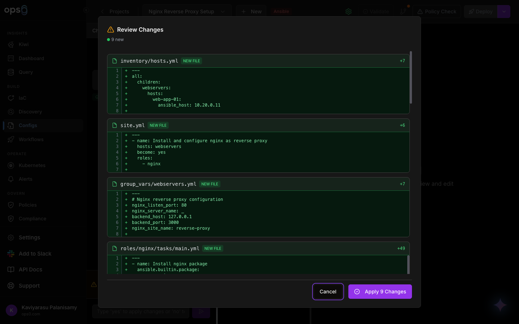Apply 9 Changes
The width and height of the screenshot is (519, 324).
(x=380, y=292)
